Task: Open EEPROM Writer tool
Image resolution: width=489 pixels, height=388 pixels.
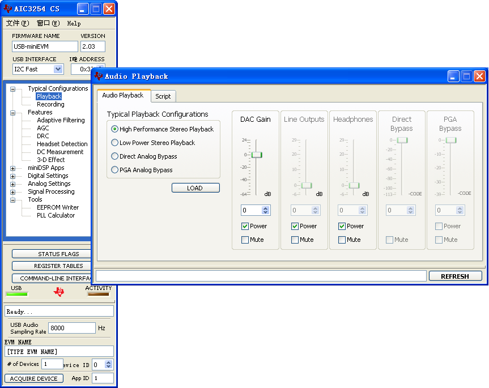Action: coord(58,207)
